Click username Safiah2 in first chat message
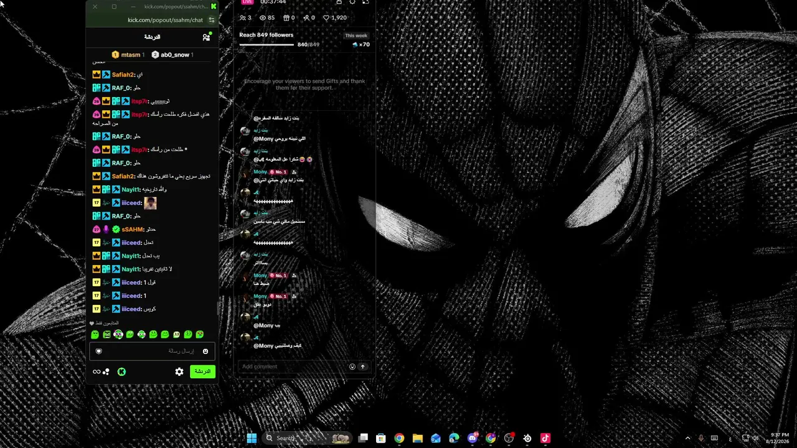Viewport: 797px width, 448px height. (123, 75)
